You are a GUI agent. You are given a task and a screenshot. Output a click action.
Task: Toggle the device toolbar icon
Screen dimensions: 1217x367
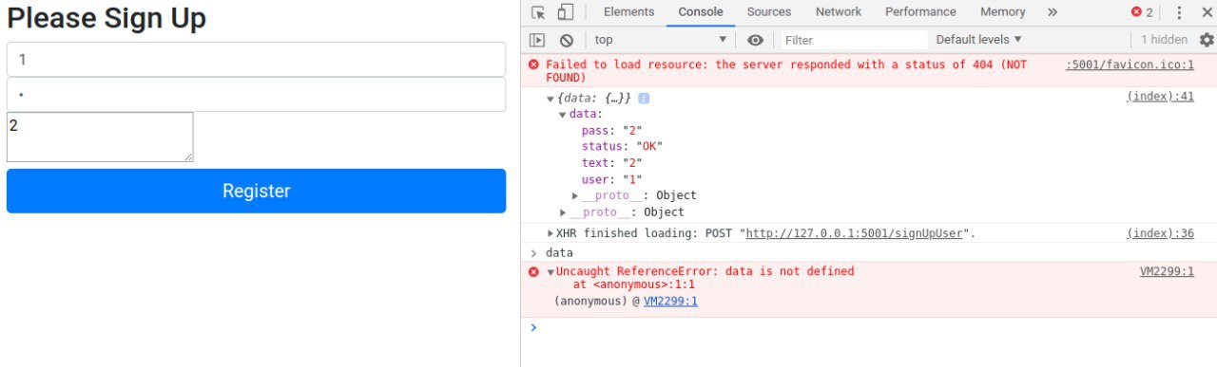tap(566, 12)
